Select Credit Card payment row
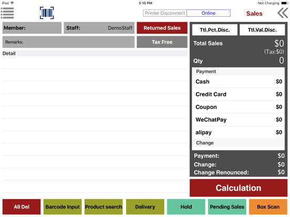Screen dimensions: 290x217 coord(239,94)
